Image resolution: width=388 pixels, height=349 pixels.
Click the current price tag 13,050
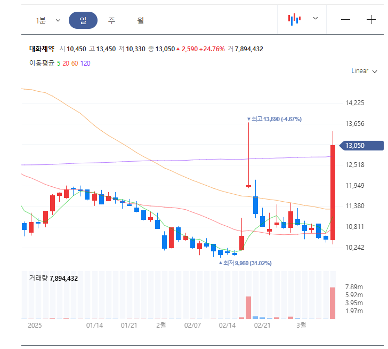pos(361,145)
